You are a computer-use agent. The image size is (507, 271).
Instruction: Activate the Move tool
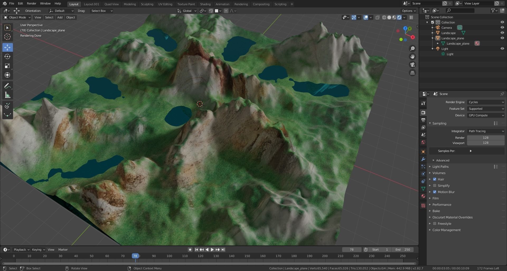[x=7, y=47]
